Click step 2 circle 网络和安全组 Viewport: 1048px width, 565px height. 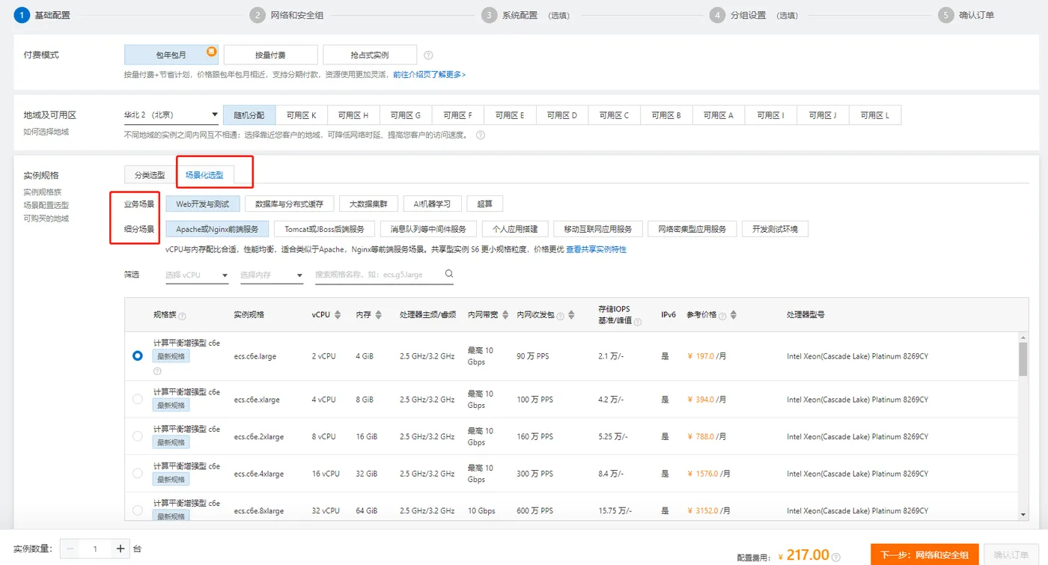(x=258, y=15)
